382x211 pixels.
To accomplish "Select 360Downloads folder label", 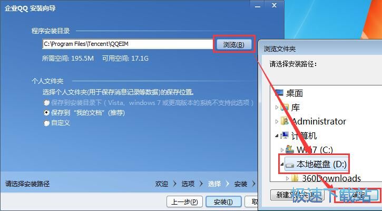I will click(x=331, y=178).
